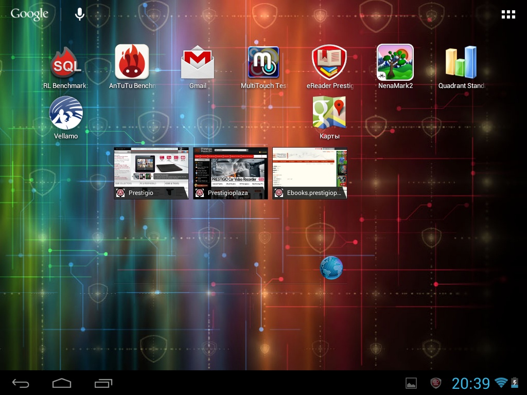Image resolution: width=527 pixels, height=395 pixels.
Task: Open Quadrant Standard app
Action: click(461, 63)
